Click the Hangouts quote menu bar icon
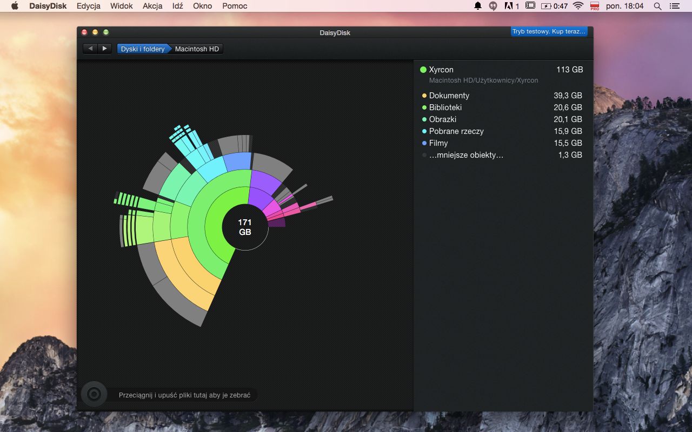This screenshot has height=432, width=692. (x=493, y=6)
